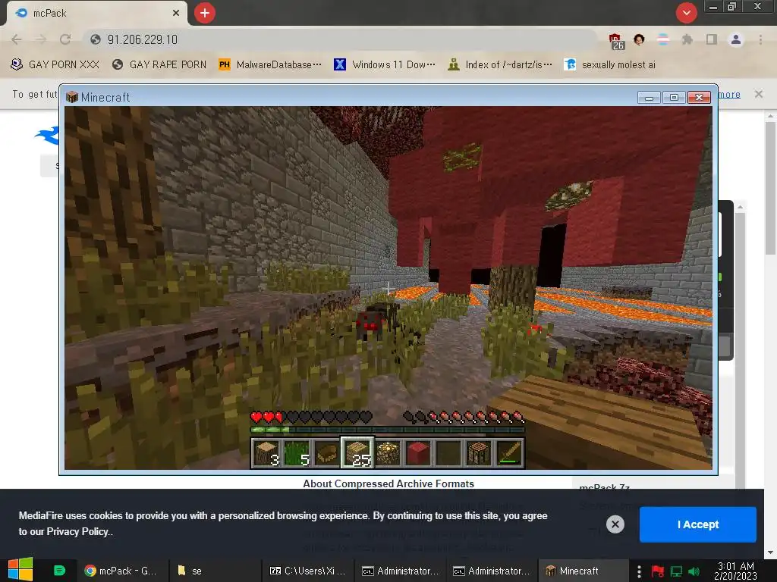Click I Accept on the cookie banner

point(698,524)
